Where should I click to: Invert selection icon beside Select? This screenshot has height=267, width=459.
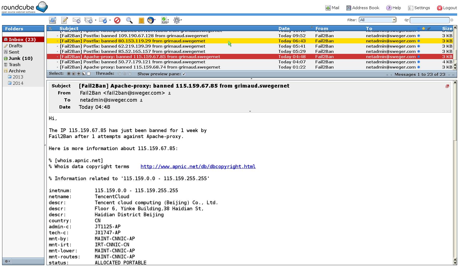(84, 74)
